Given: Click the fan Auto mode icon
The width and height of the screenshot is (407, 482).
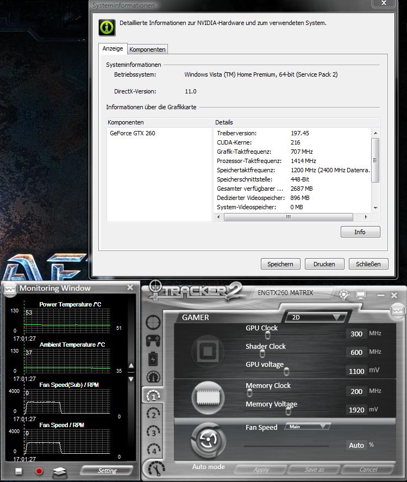Looking at the screenshot, I should tap(209, 441).
